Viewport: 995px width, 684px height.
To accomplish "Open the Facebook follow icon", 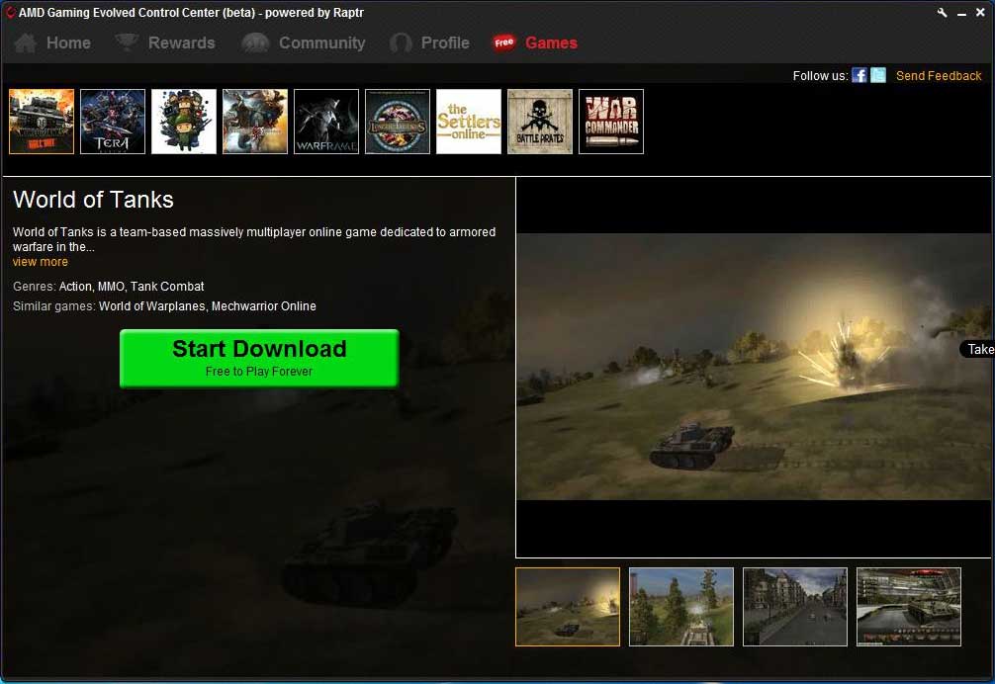I will 859,75.
